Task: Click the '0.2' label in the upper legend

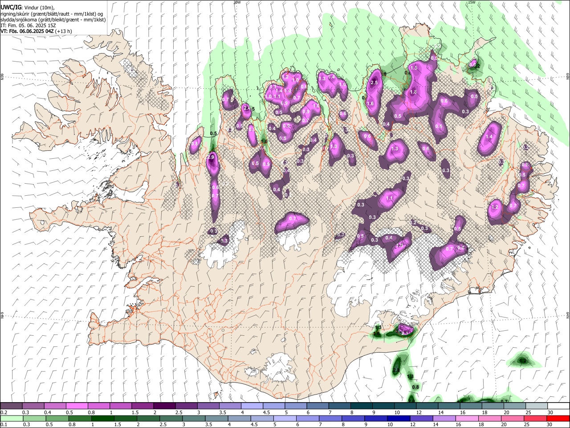Action: pyautogui.click(x=4, y=412)
